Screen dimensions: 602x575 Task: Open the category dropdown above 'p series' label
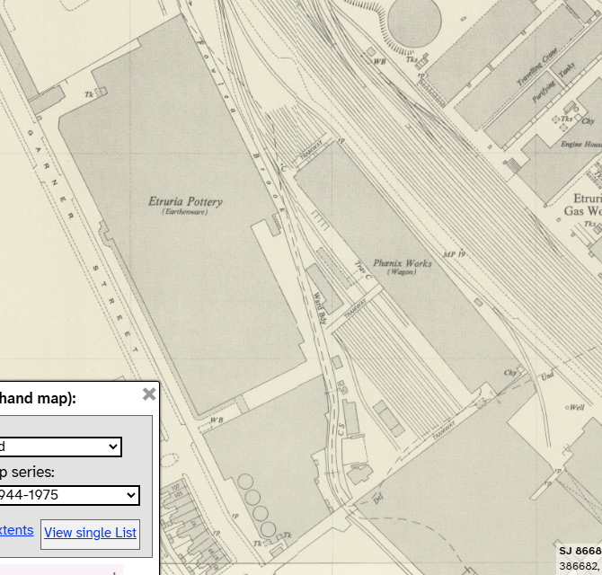61,447
